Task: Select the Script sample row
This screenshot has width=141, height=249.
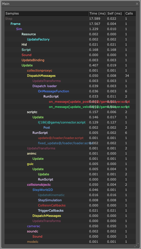Action: point(70,50)
